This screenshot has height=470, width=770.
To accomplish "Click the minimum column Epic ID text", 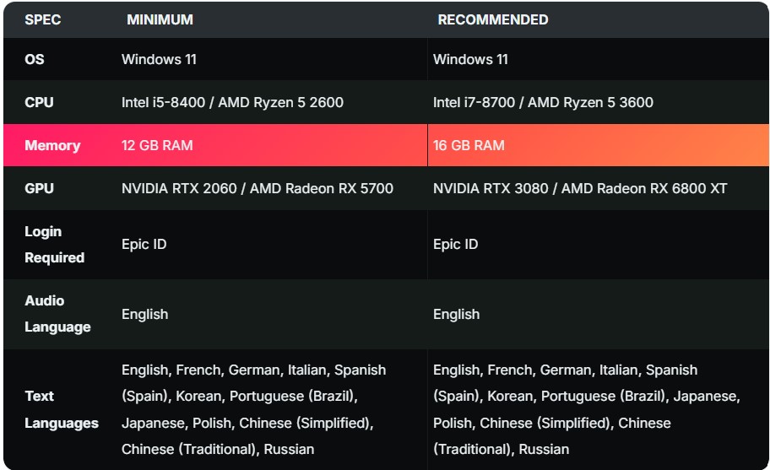I will 144,244.
